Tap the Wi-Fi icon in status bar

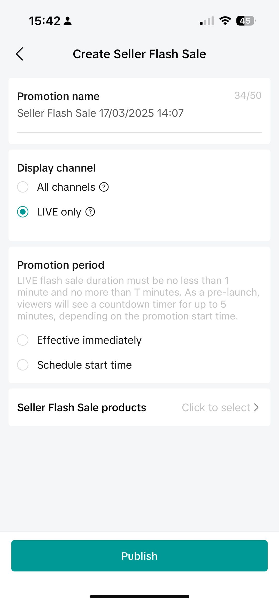[x=225, y=21]
